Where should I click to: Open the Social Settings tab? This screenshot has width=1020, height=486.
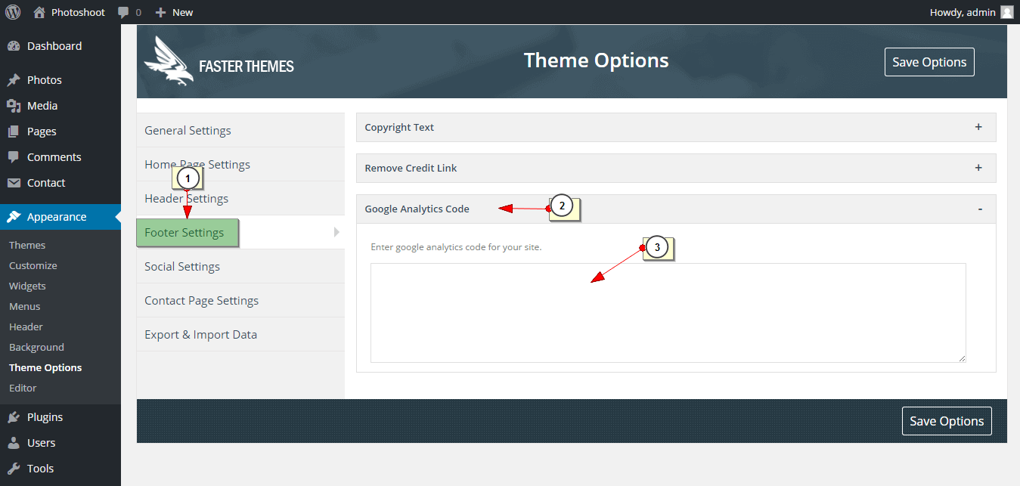240,266
